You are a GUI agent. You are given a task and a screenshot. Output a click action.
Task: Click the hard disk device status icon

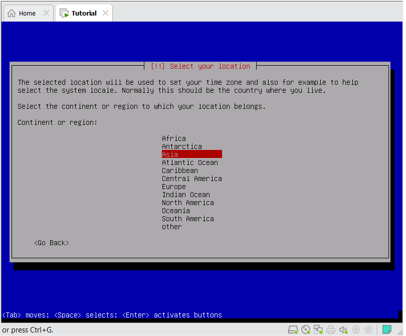pyautogui.click(x=293, y=329)
